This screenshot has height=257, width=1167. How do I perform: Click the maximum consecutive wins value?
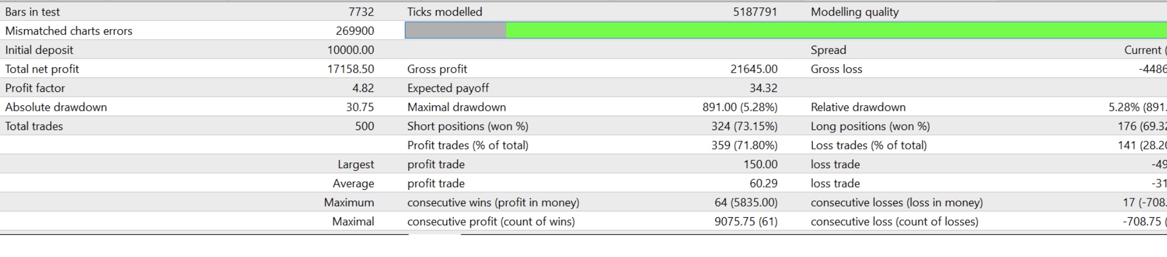point(746,202)
